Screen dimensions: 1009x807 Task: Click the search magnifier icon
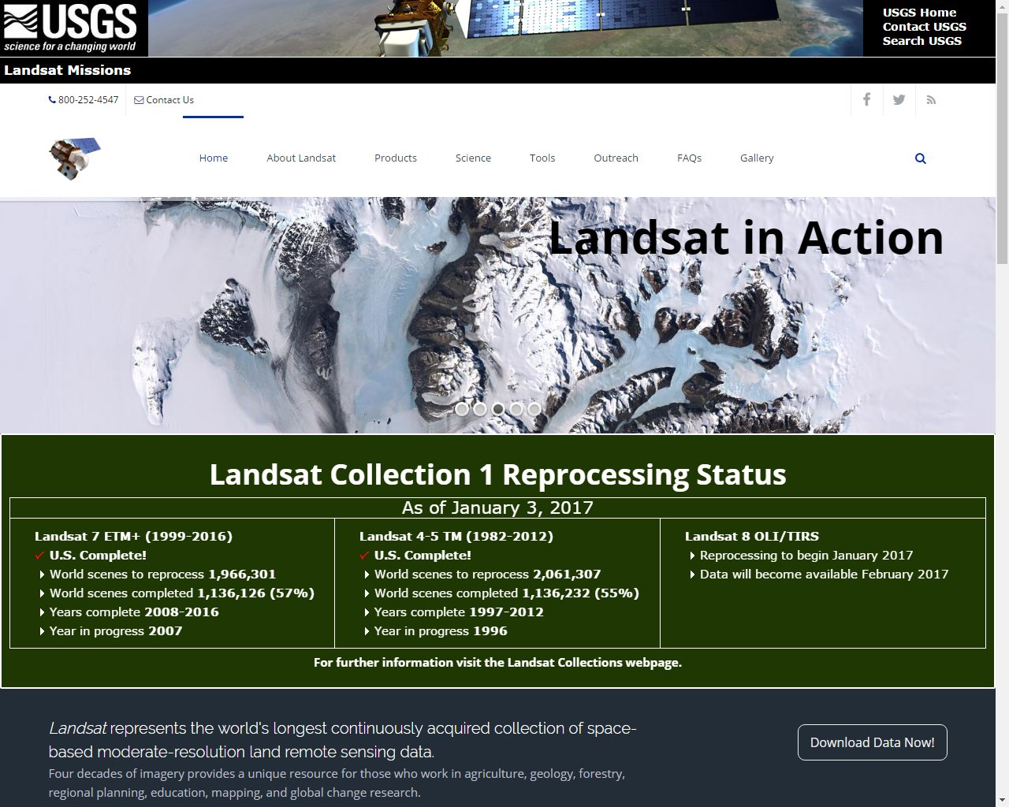click(x=920, y=158)
